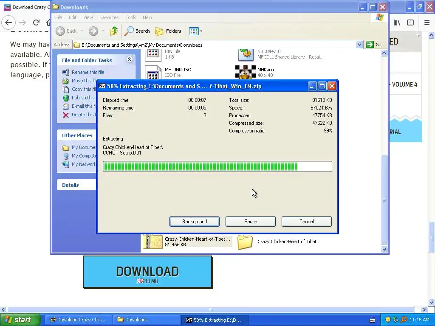Click Rename this file

click(88, 72)
